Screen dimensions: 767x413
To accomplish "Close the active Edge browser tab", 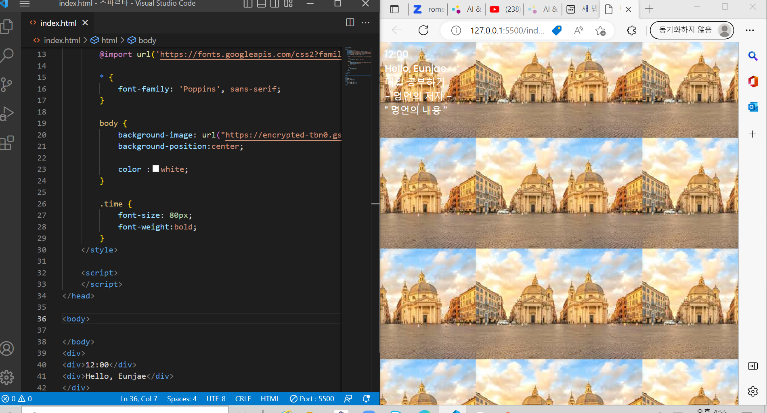I will pyautogui.click(x=629, y=9).
